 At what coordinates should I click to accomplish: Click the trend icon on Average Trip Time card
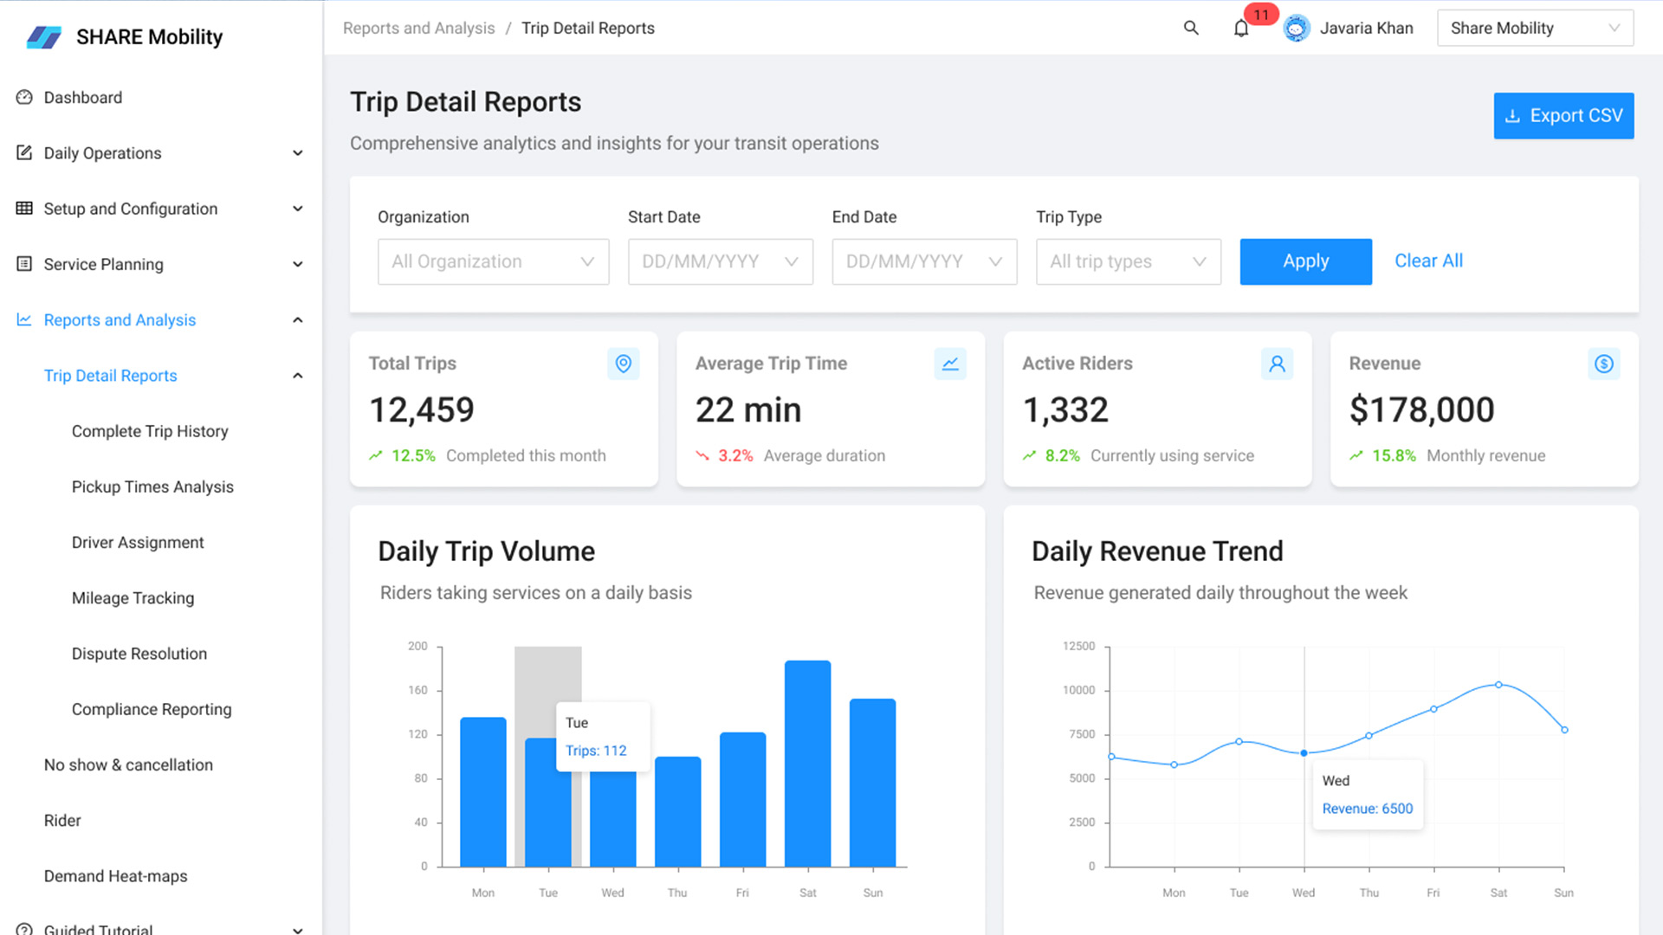click(x=950, y=364)
